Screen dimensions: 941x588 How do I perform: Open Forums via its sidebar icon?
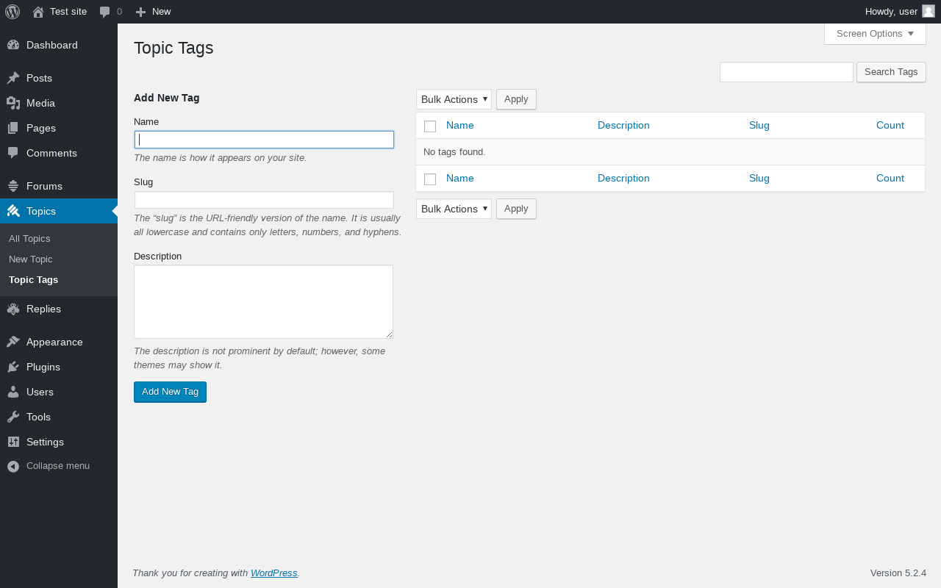[13, 186]
